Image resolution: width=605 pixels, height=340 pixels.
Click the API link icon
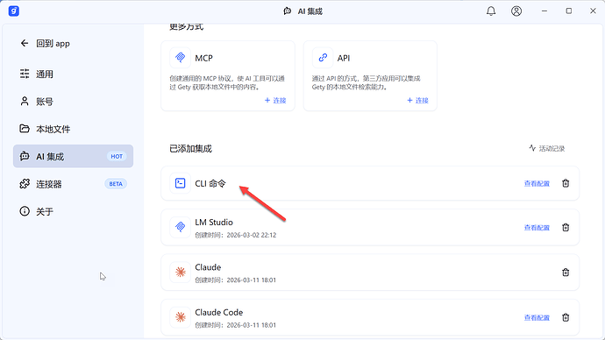click(x=323, y=58)
